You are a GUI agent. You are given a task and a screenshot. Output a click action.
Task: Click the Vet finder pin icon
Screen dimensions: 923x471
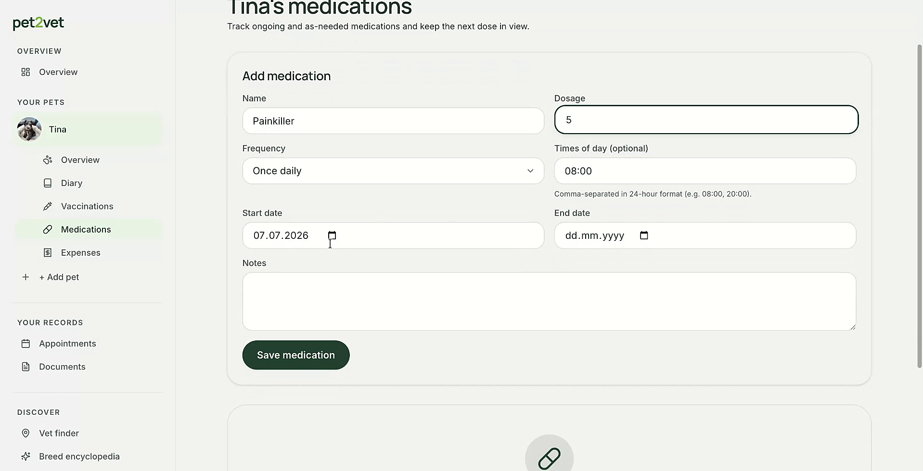pos(26,433)
